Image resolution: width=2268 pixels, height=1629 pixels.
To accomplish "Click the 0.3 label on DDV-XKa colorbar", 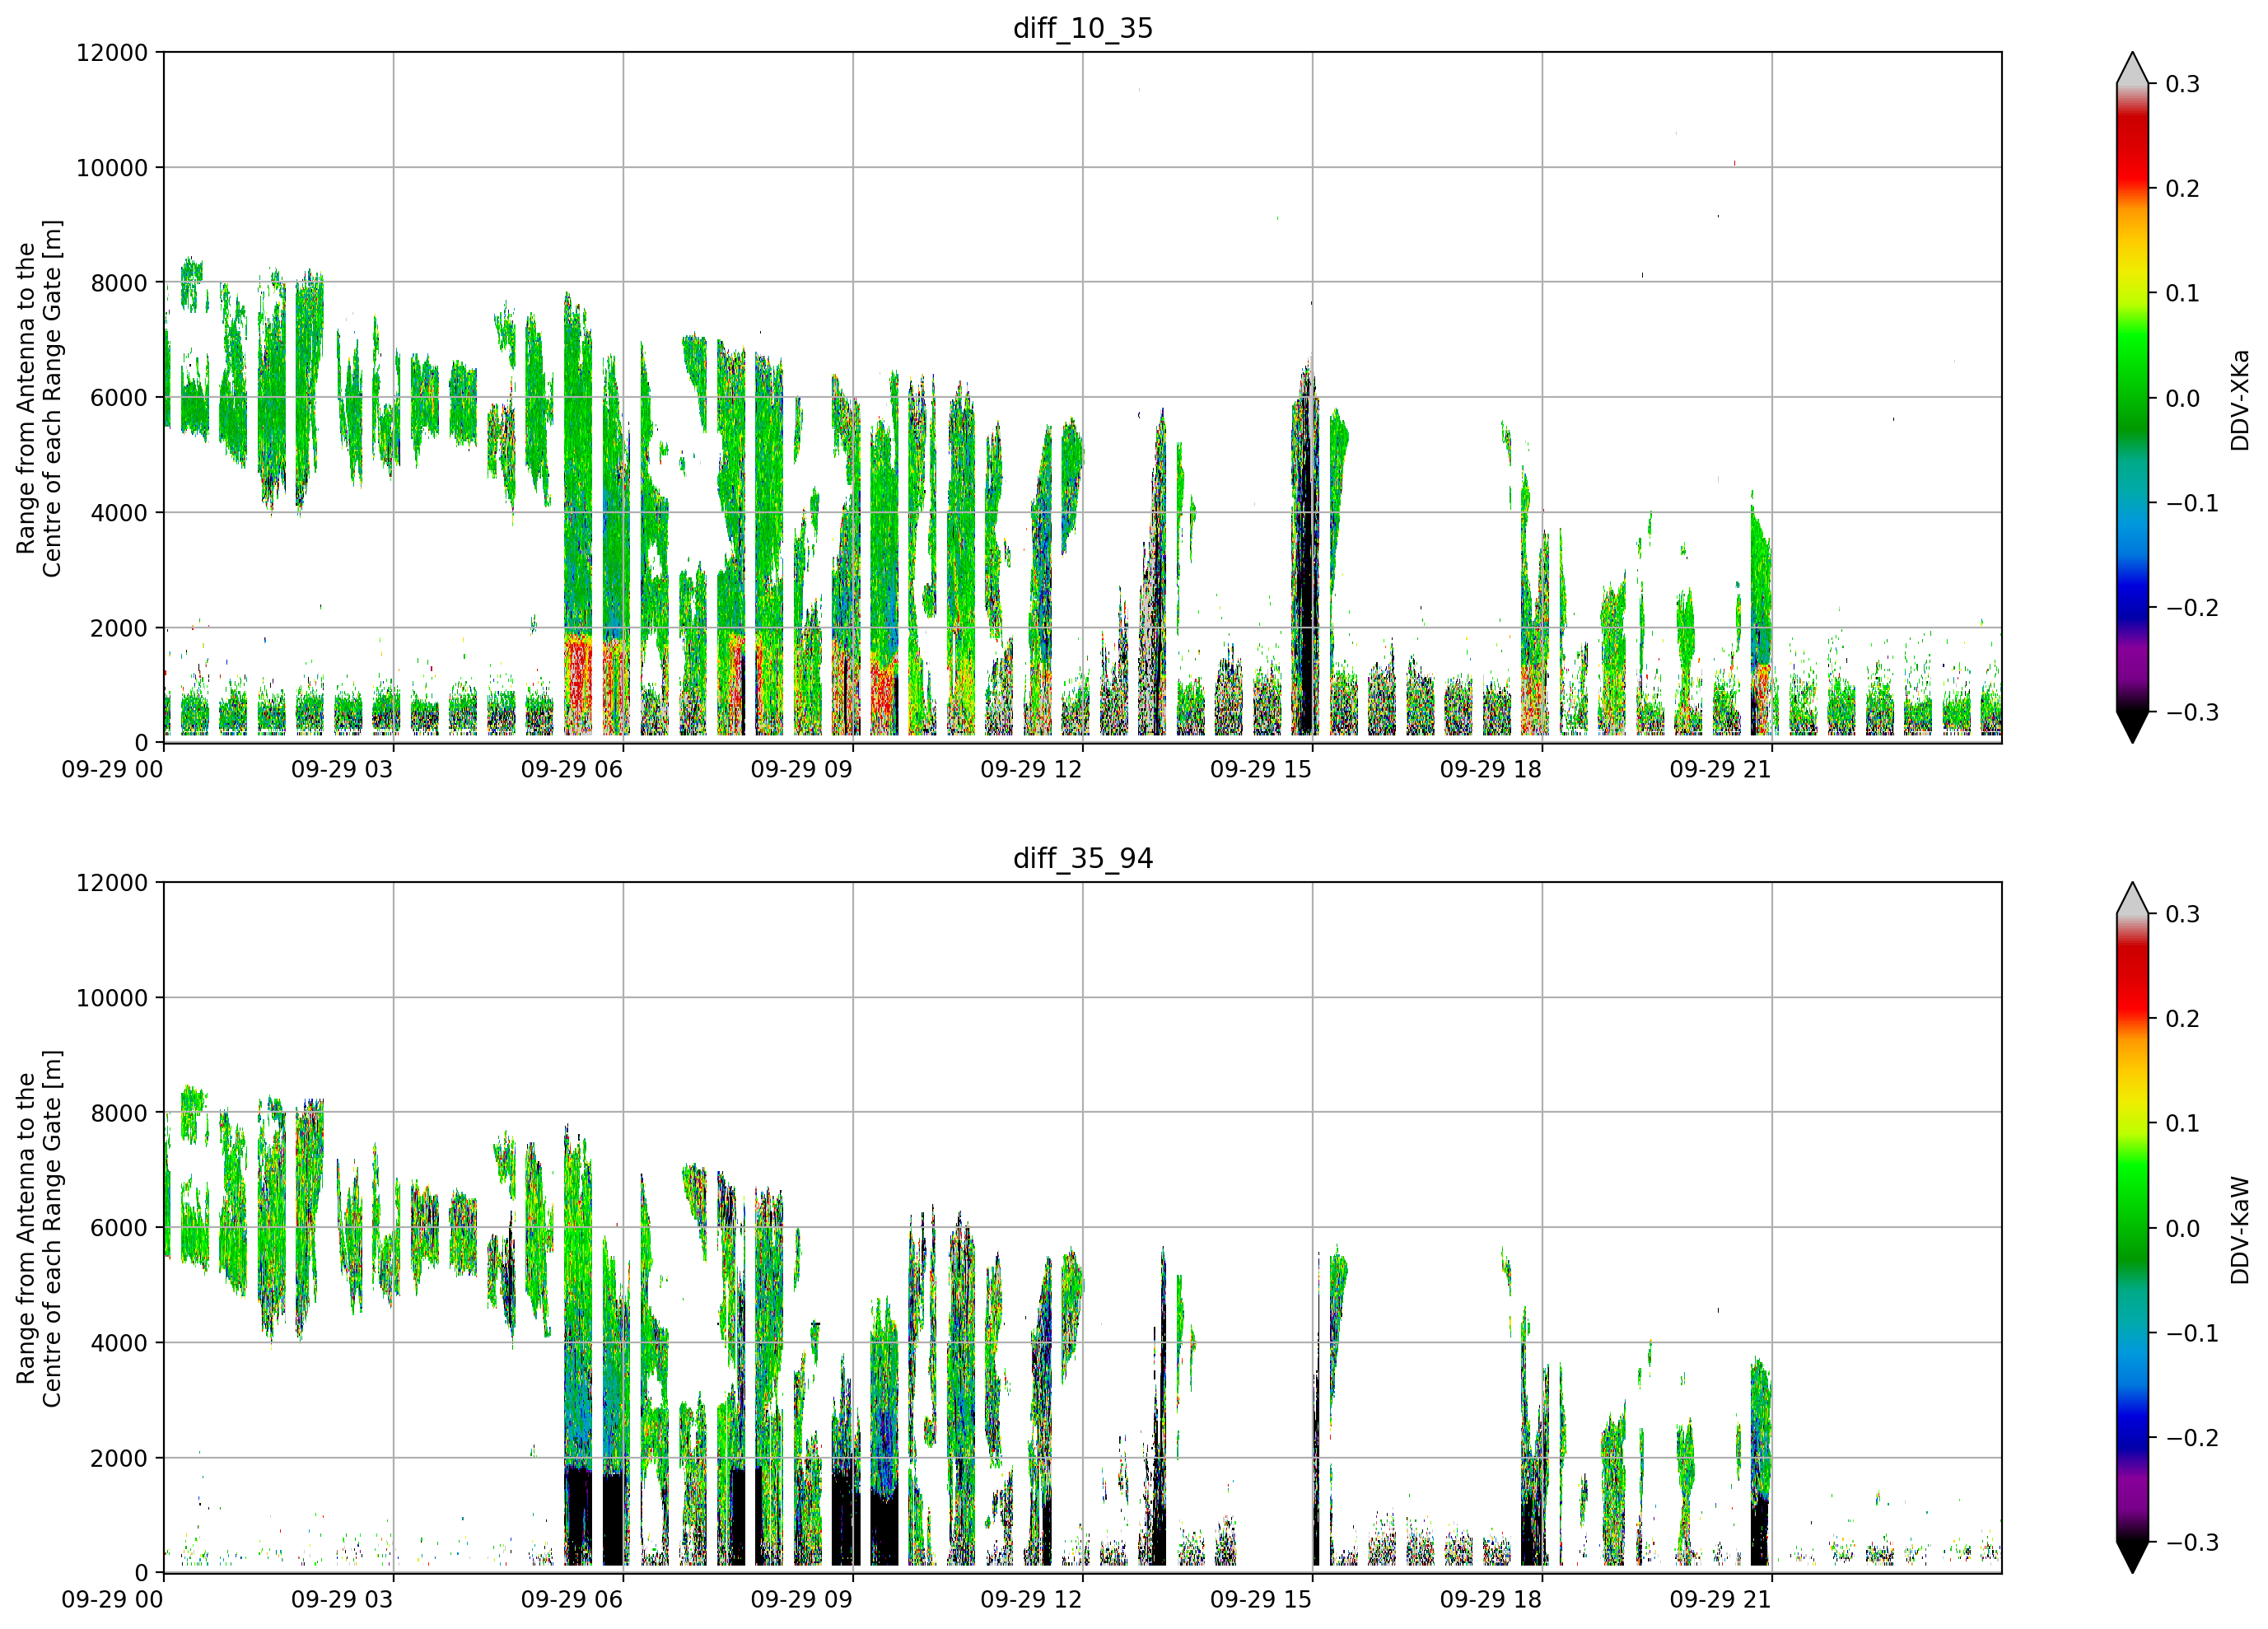I will pyautogui.click(x=2182, y=84).
